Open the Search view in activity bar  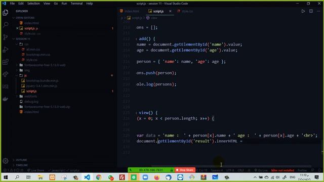coord(6,25)
